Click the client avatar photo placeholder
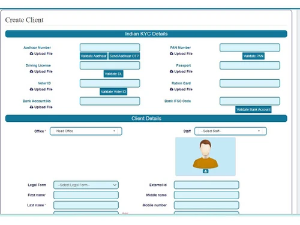This screenshot has width=300, height=225. point(205,157)
